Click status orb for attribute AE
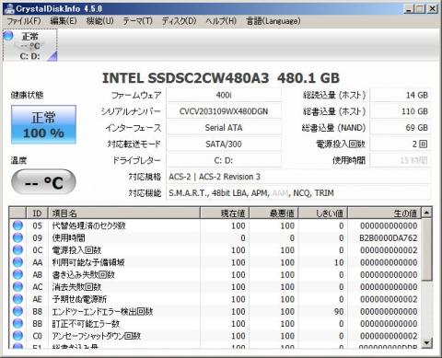Viewport: 442px width, 358px height. pos(17,299)
